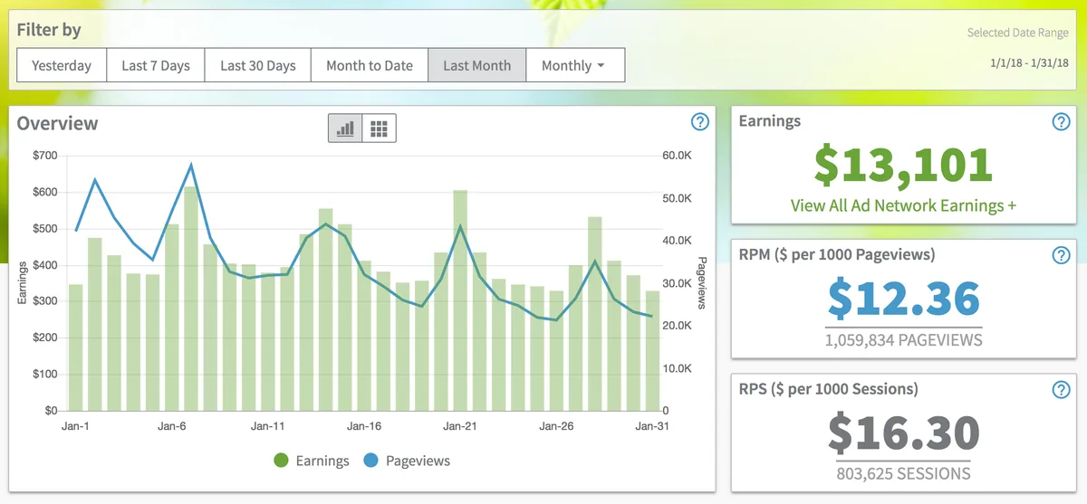Expand View All Ad Network Earnings
The width and height of the screenshot is (1087, 504).
(903, 205)
